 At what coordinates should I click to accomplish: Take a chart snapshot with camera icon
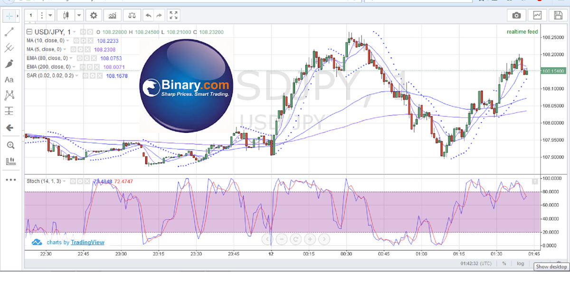[x=516, y=16]
